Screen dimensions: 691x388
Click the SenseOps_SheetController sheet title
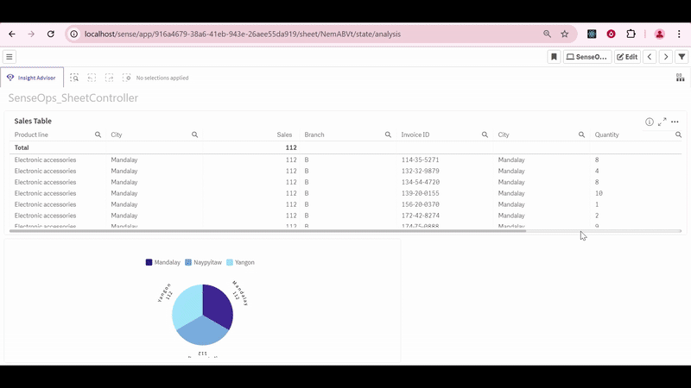(73, 97)
